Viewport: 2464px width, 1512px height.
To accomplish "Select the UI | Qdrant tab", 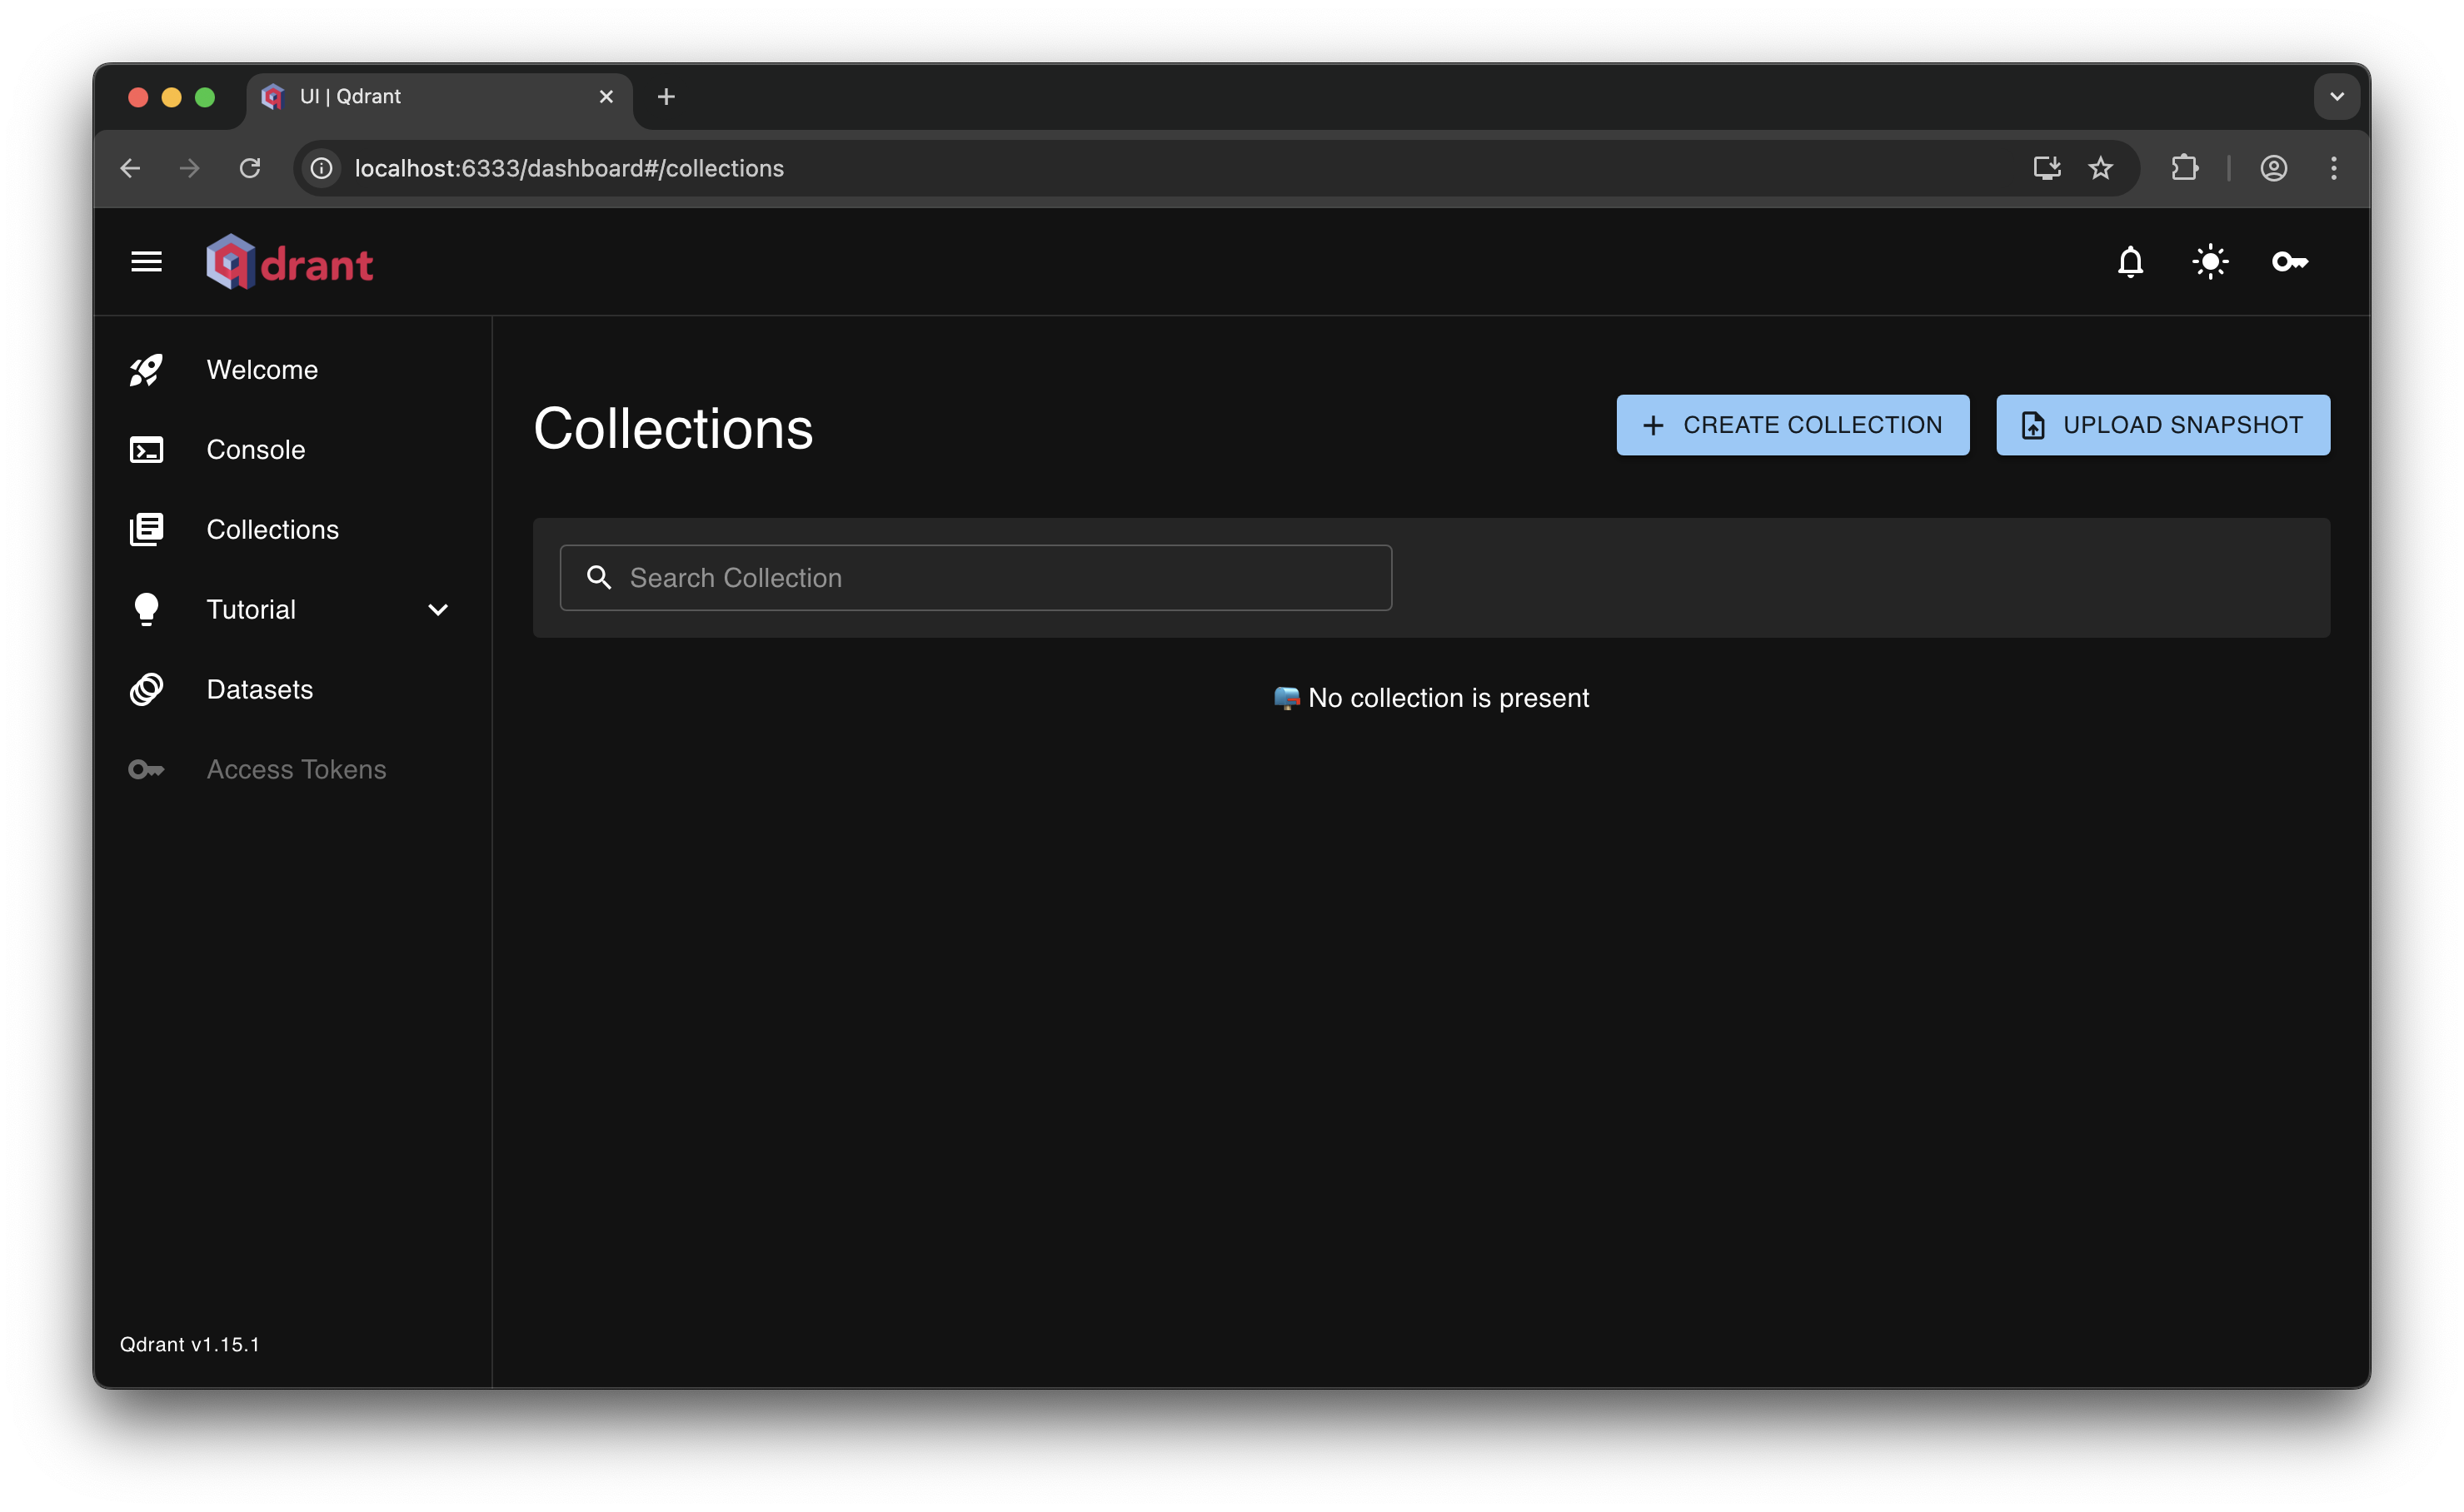I will click(440, 97).
